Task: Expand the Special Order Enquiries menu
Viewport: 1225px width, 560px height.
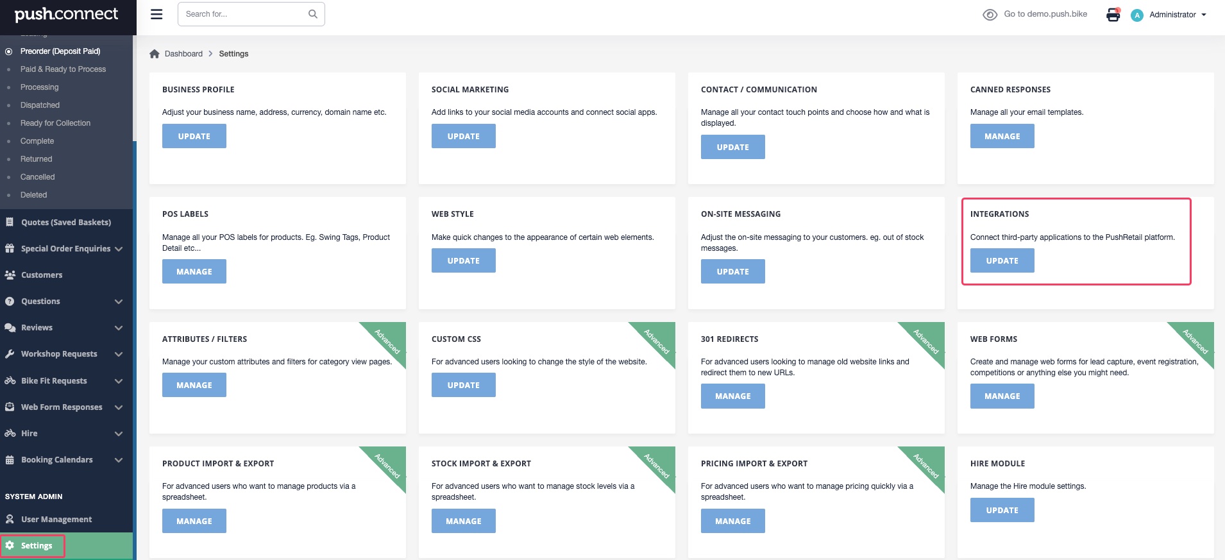Action: 119,249
